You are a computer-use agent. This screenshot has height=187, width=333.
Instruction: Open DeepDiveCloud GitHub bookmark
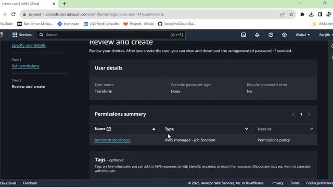point(177,24)
